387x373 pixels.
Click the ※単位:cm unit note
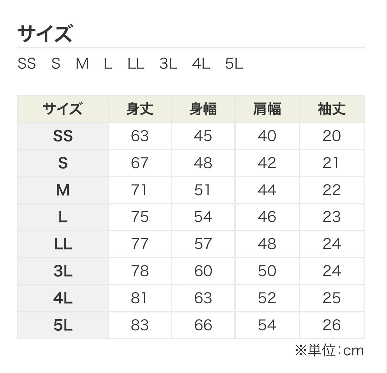(329, 351)
